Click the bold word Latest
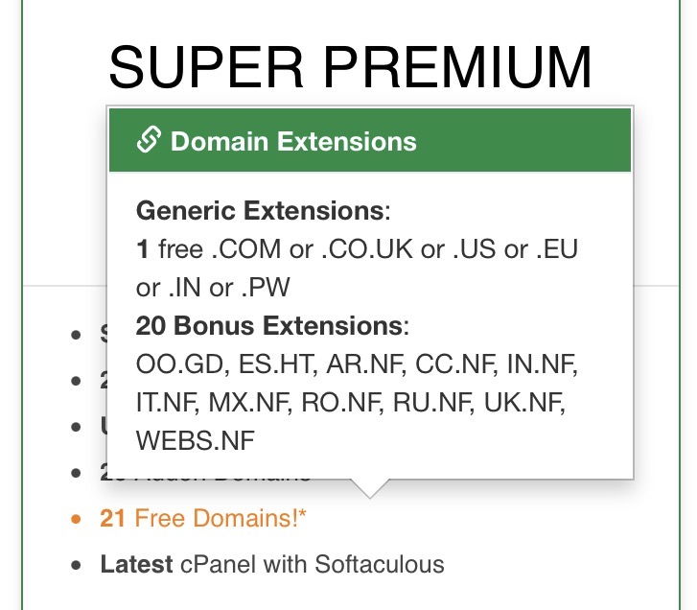Viewport: 697px width, 610px height. pos(137,564)
